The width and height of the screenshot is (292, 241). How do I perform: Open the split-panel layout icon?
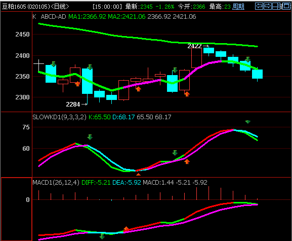coord(276,6)
